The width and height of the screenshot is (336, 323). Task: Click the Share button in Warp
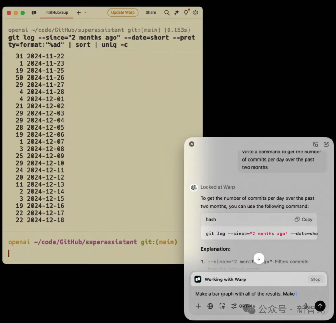151,13
